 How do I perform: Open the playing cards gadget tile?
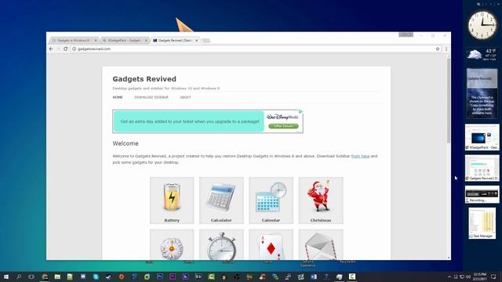[x=271, y=244]
